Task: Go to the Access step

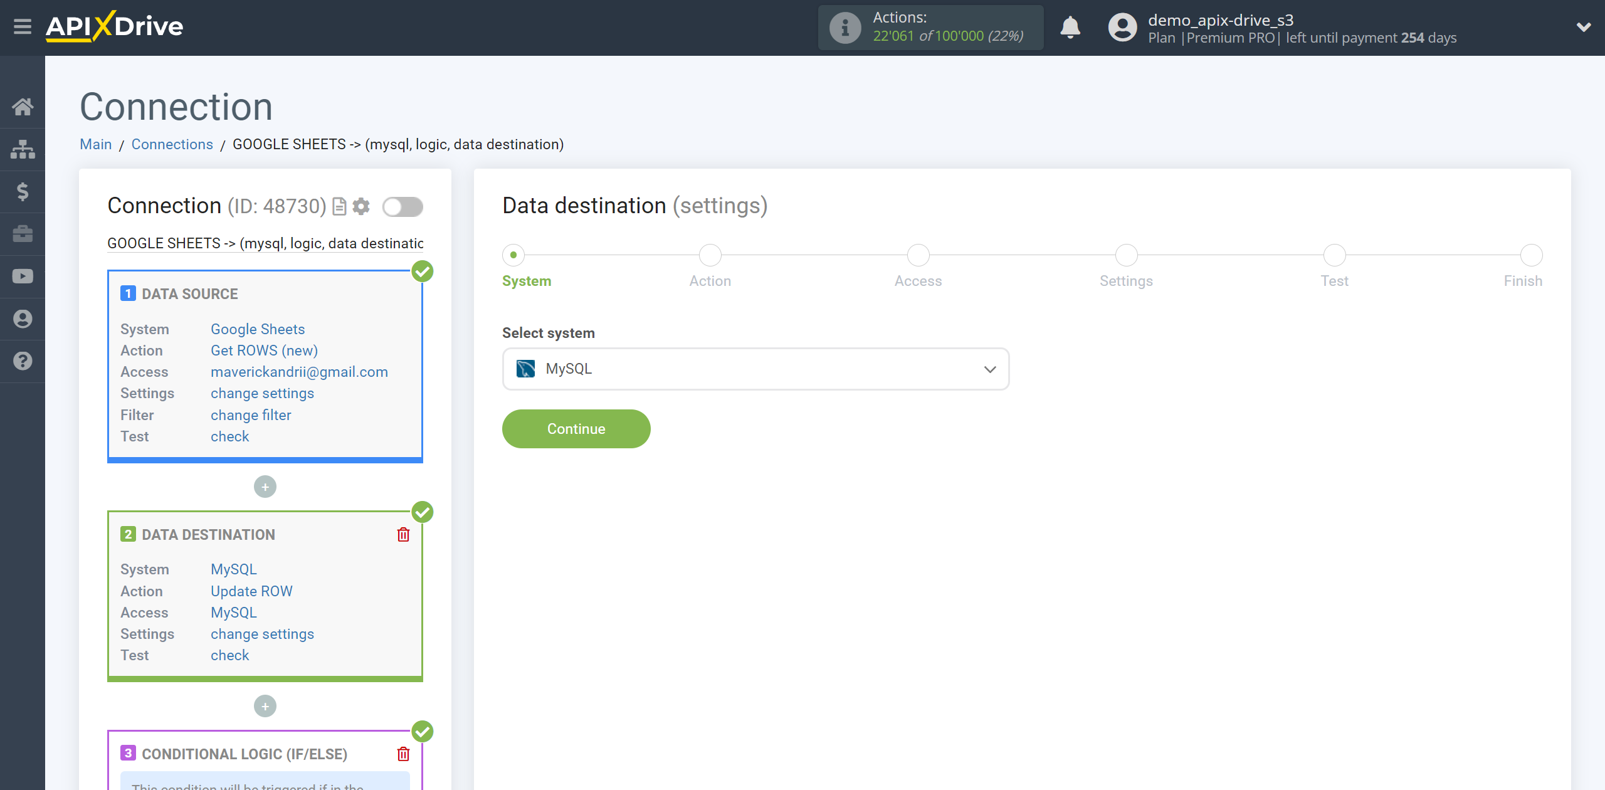Action: coord(918,255)
